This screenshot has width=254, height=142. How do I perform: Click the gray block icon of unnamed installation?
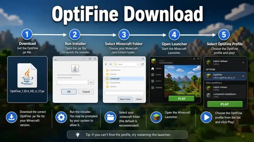[208, 95]
